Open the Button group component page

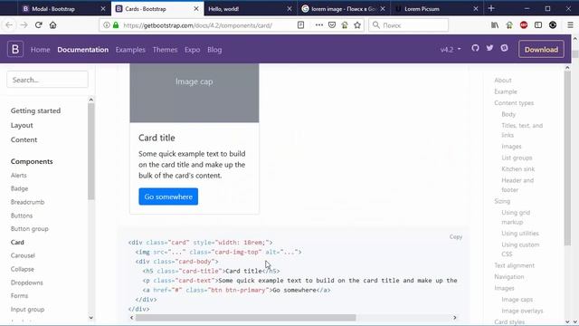click(x=30, y=229)
